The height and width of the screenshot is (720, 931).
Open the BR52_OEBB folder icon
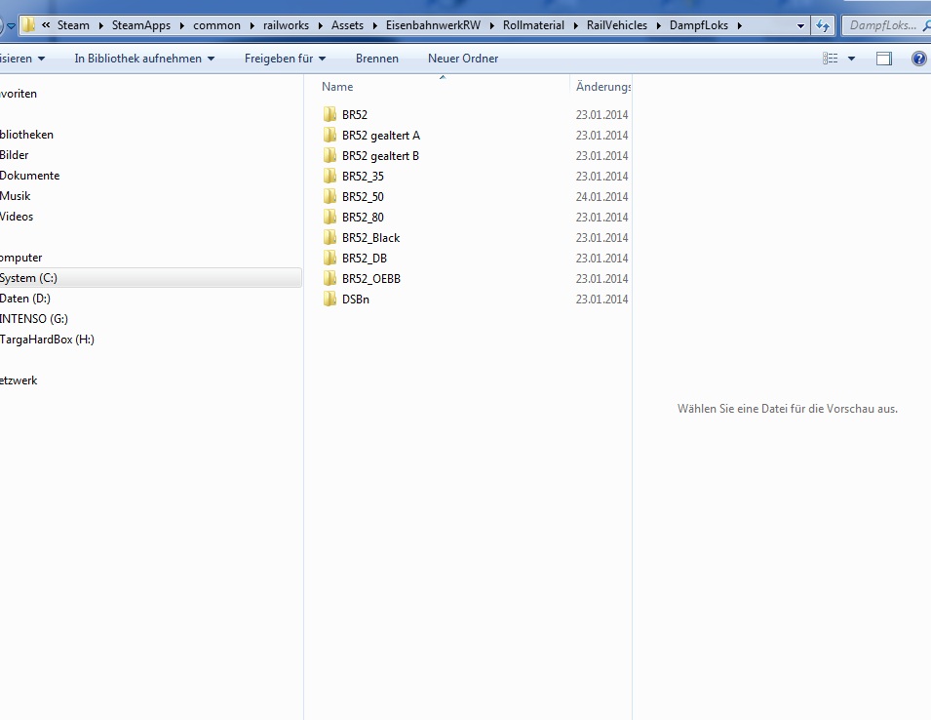[x=330, y=279]
